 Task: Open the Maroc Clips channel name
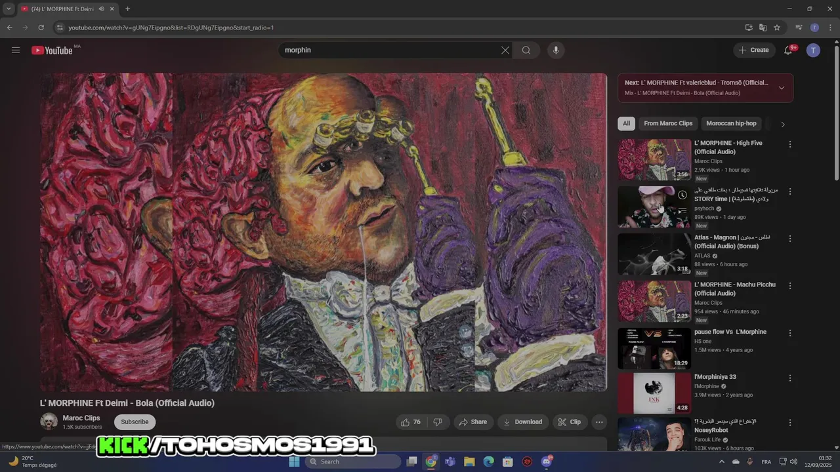(81, 418)
